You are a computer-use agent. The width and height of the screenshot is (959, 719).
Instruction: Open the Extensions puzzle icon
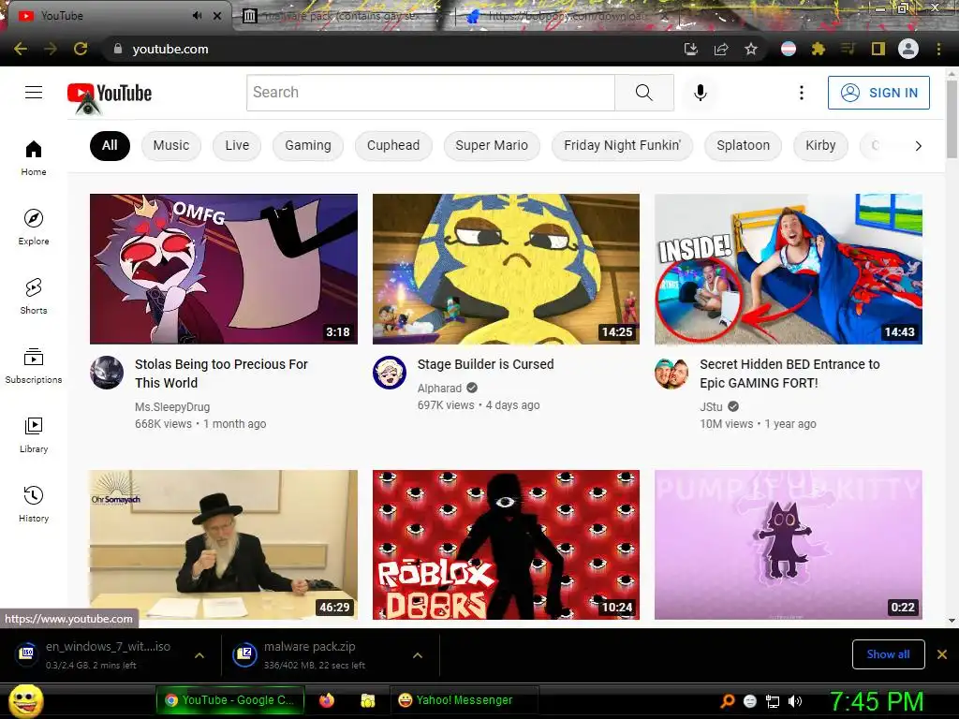(x=819, y=49)
